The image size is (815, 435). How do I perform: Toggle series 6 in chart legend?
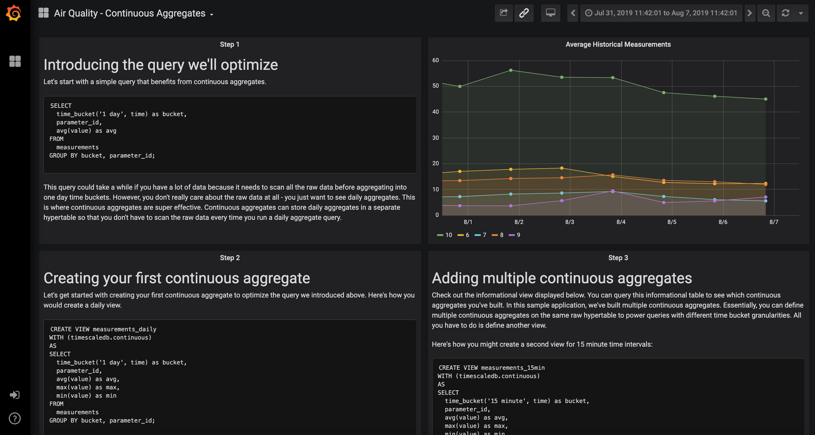[467, 235]
